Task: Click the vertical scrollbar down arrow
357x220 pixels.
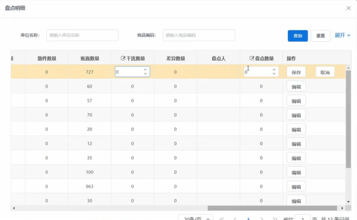Action: click(x=348, y=201)
